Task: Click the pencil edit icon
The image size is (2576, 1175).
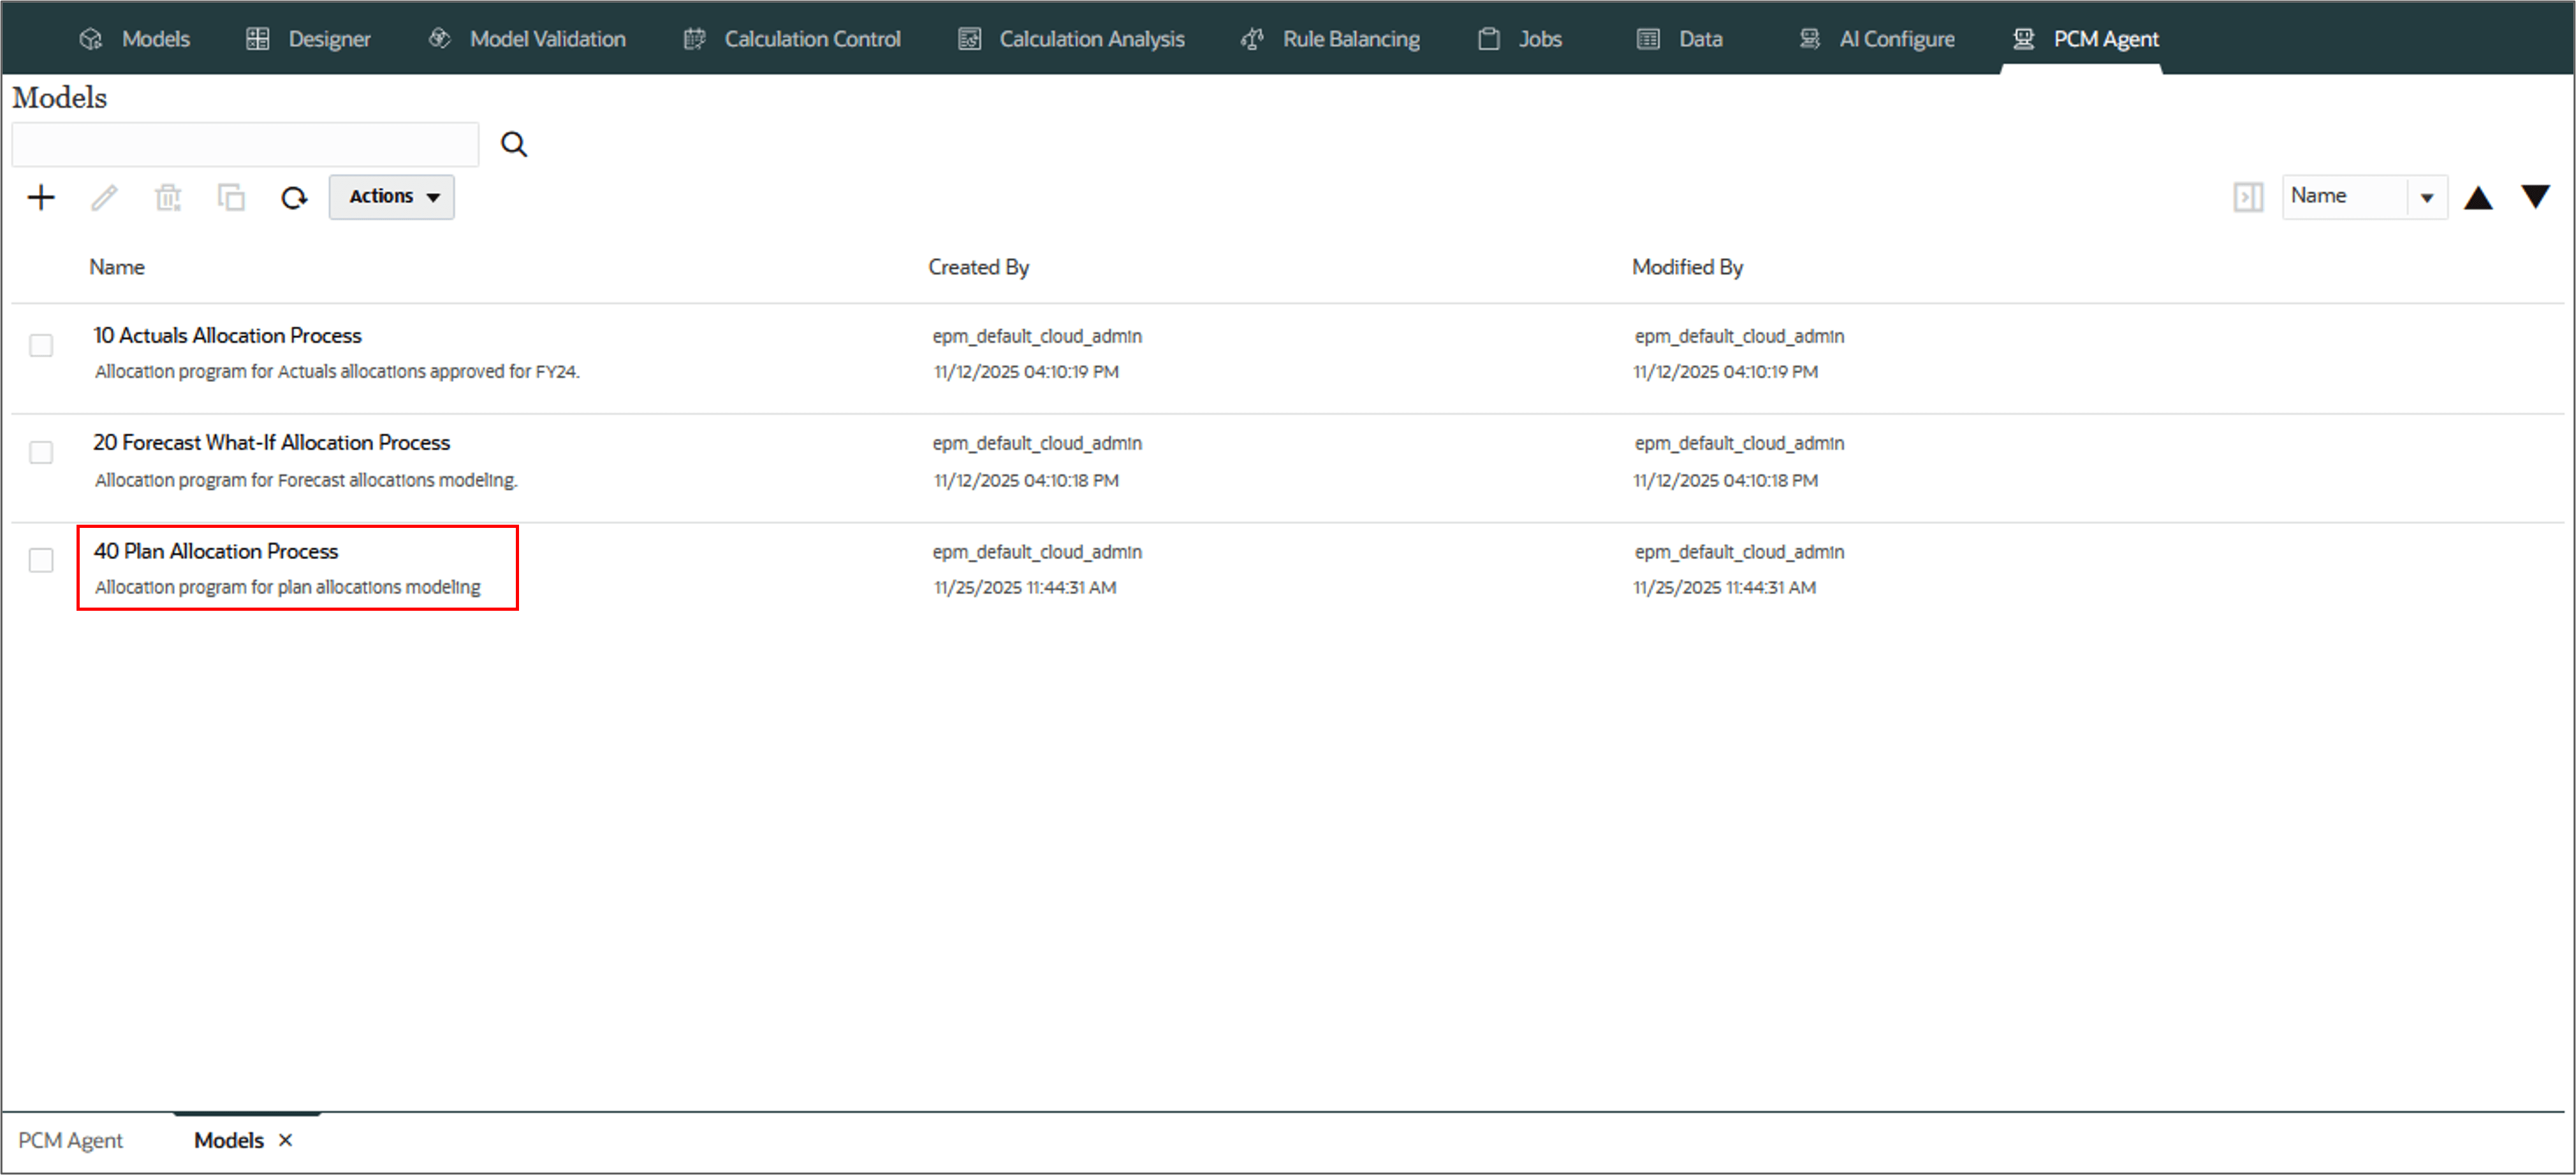Action: [104, 197]
